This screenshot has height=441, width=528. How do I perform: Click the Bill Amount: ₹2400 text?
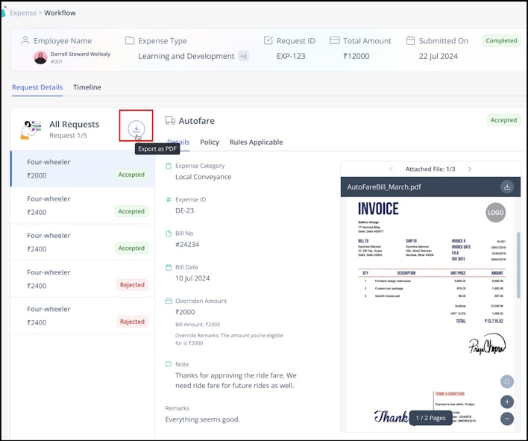click(198, 325)
